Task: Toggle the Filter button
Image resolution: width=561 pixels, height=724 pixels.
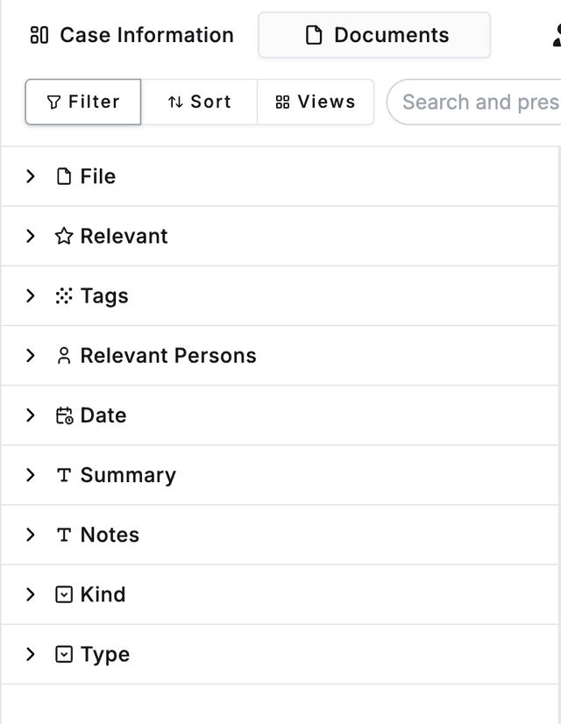Action: pos(83,102)
